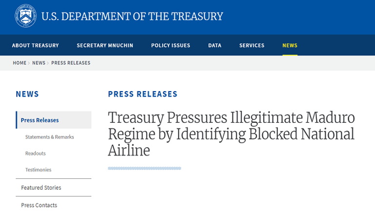Screen dimensions: 375x214
Task: Click the Treasury seal logo icon
Action: click(x=25, y=17)
